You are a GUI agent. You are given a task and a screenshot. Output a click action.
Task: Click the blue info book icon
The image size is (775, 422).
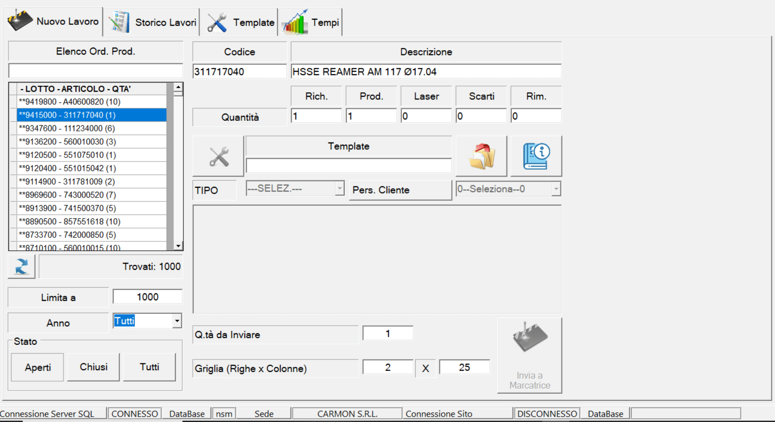(x=536, y=157)
